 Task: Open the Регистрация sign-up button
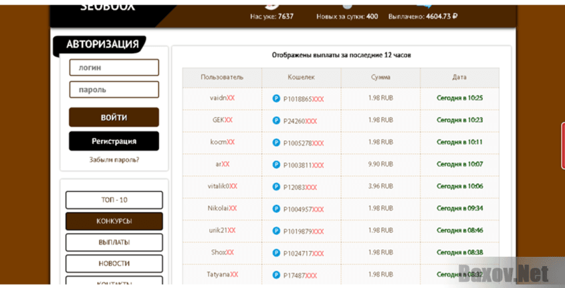(114, 141)
